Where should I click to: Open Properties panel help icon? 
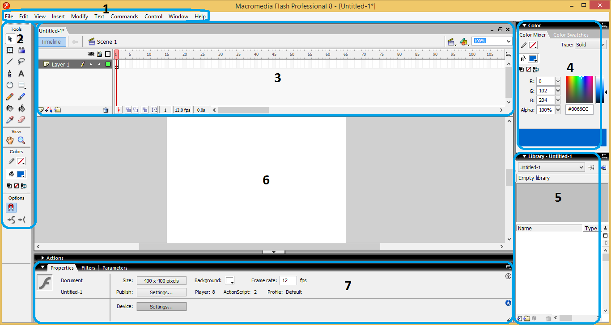pyautogui.click(x=508, y=276)
